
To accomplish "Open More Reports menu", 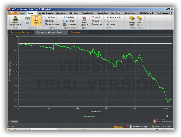I will pyautogui.click(x=84, y=21).
